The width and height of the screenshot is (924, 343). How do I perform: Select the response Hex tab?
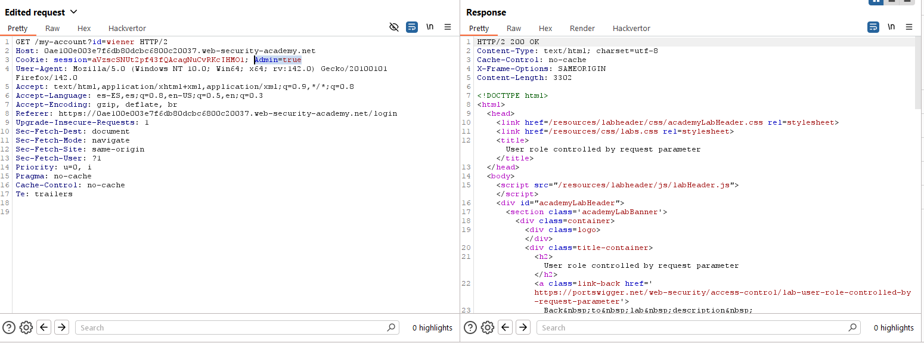point(545,28)
